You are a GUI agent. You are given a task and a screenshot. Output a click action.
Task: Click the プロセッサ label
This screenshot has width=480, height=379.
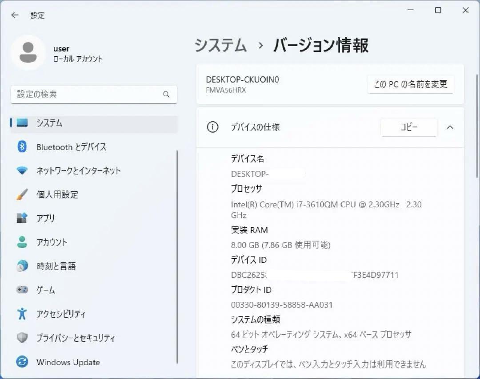(246, 189)
